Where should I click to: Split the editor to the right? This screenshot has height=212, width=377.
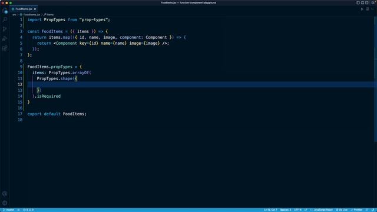pos(368,9)
